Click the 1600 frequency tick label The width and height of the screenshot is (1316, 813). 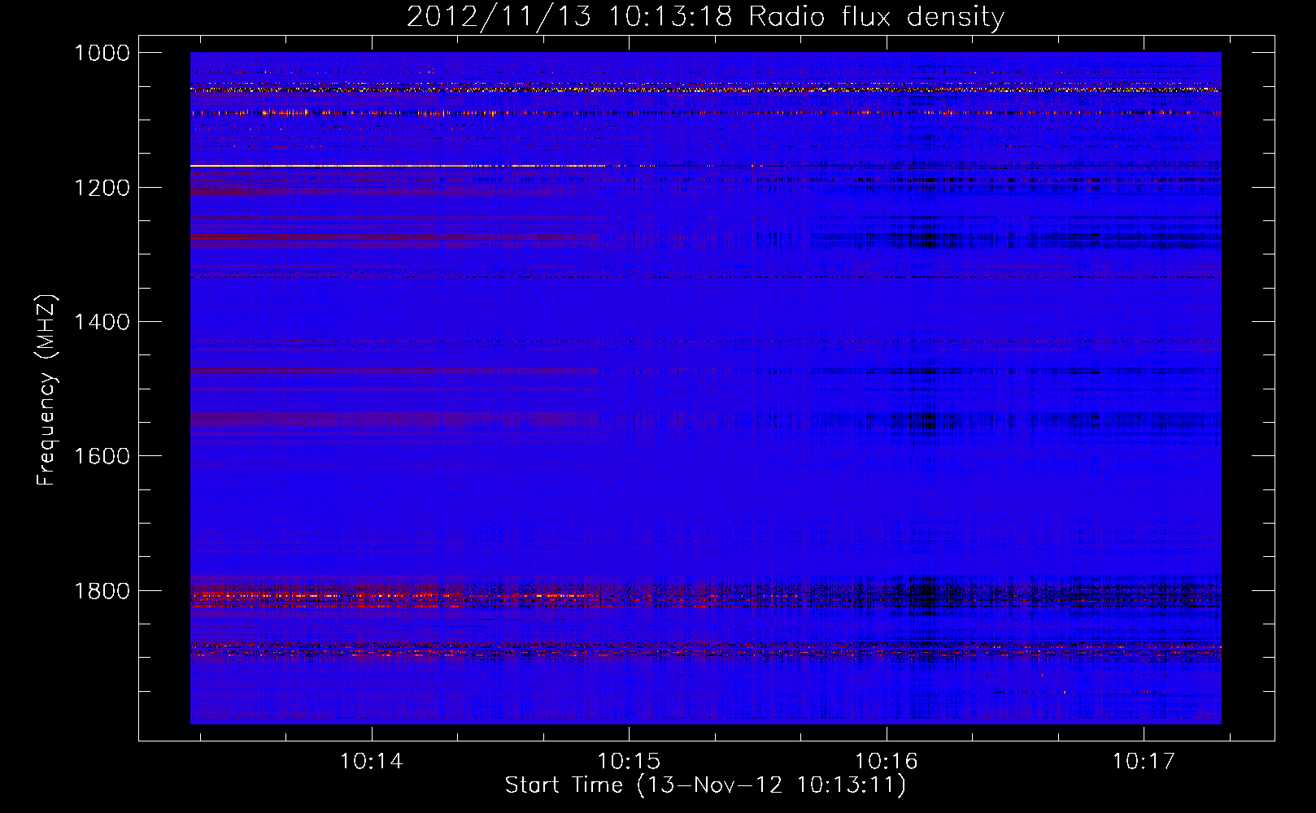pyautogui.click(x=102, y=456)
